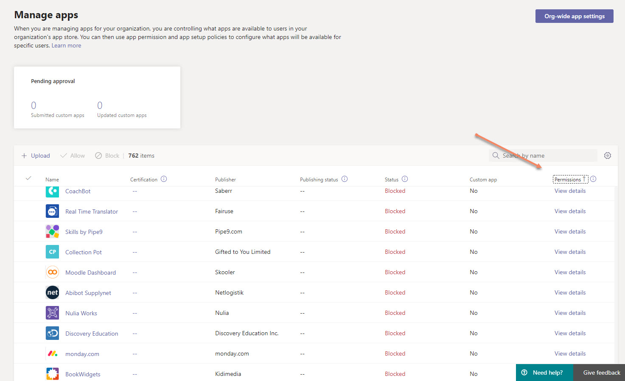Click publisher Kidimedia cell

(x=228, y=374)
